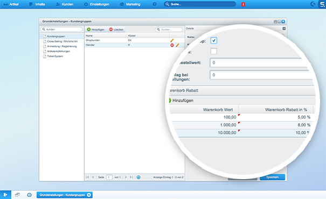Select Artikelempfehlungen tree entry
The width and height of the screenshot is (326, 199).
coord(57,51)
